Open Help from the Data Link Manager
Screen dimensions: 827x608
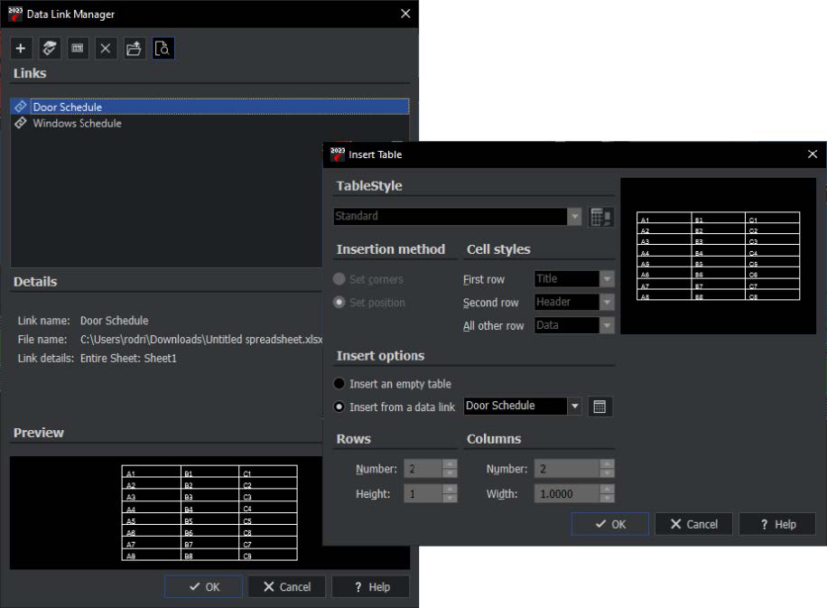(371, 587)
